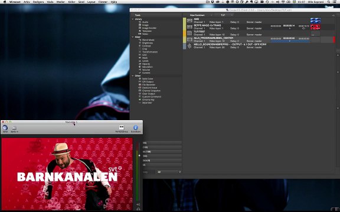Select the Saturation mixer tool
Image resolution: width=340 pixels, height=212 pixels.
coord(148,67)
